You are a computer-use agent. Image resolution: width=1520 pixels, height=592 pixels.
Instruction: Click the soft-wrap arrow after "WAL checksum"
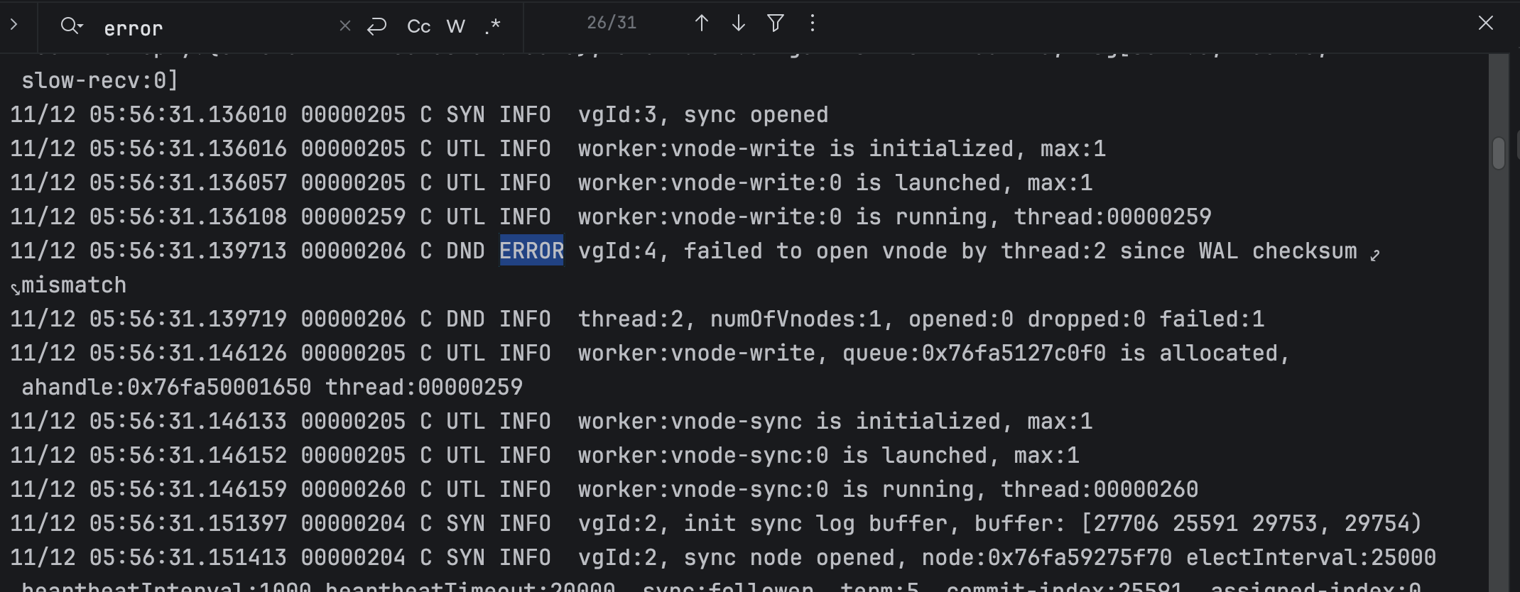point(1375,255)
